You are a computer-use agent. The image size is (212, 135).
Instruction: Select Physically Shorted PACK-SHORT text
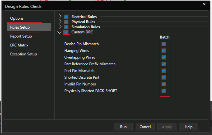coord(91,91)
